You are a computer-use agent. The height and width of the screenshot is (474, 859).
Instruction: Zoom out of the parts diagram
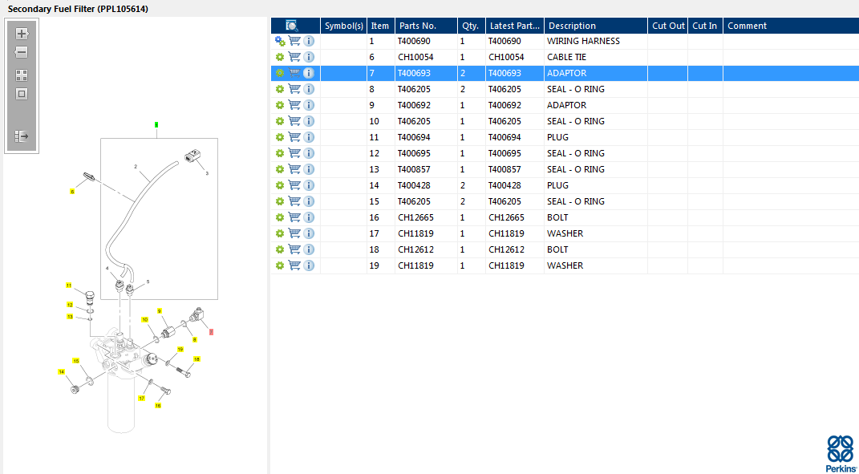click(22, 52)
